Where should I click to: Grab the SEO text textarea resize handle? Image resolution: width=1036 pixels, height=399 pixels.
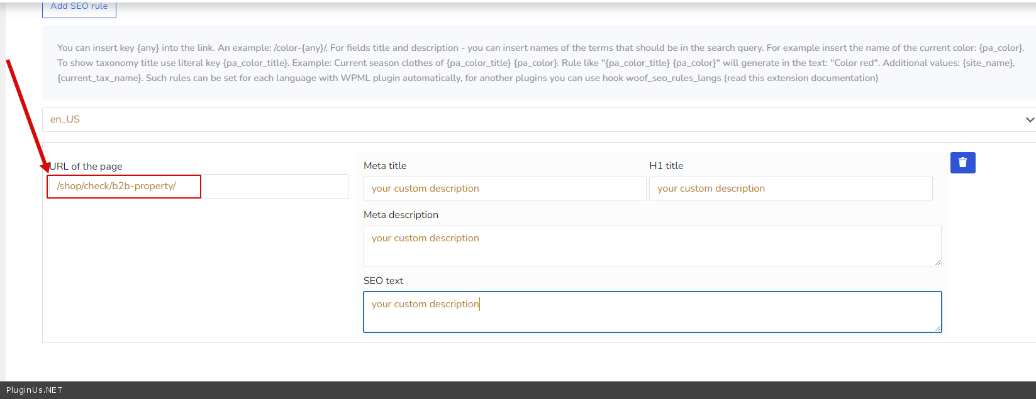click(x=938, y=329)
